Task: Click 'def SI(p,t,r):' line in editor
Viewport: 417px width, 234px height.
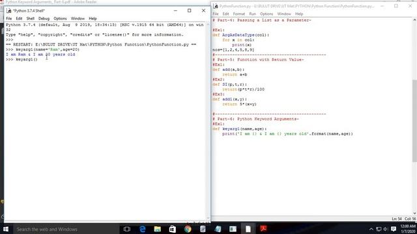Action: pos(229,84)
